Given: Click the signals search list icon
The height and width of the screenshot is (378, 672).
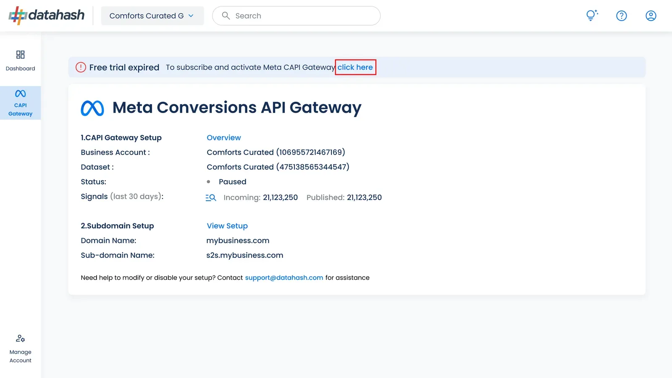Looking at the screenshot, I should pyautogui.click(x=211, y=197).
